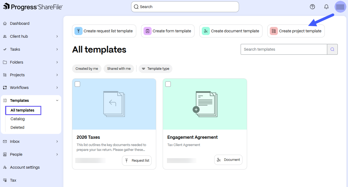Select the Engagement Agreement template checkbox

[x=168, y=84]
